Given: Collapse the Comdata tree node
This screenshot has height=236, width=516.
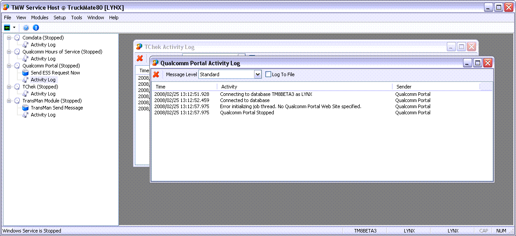Looking at the screenshot, I should (9, 38).
